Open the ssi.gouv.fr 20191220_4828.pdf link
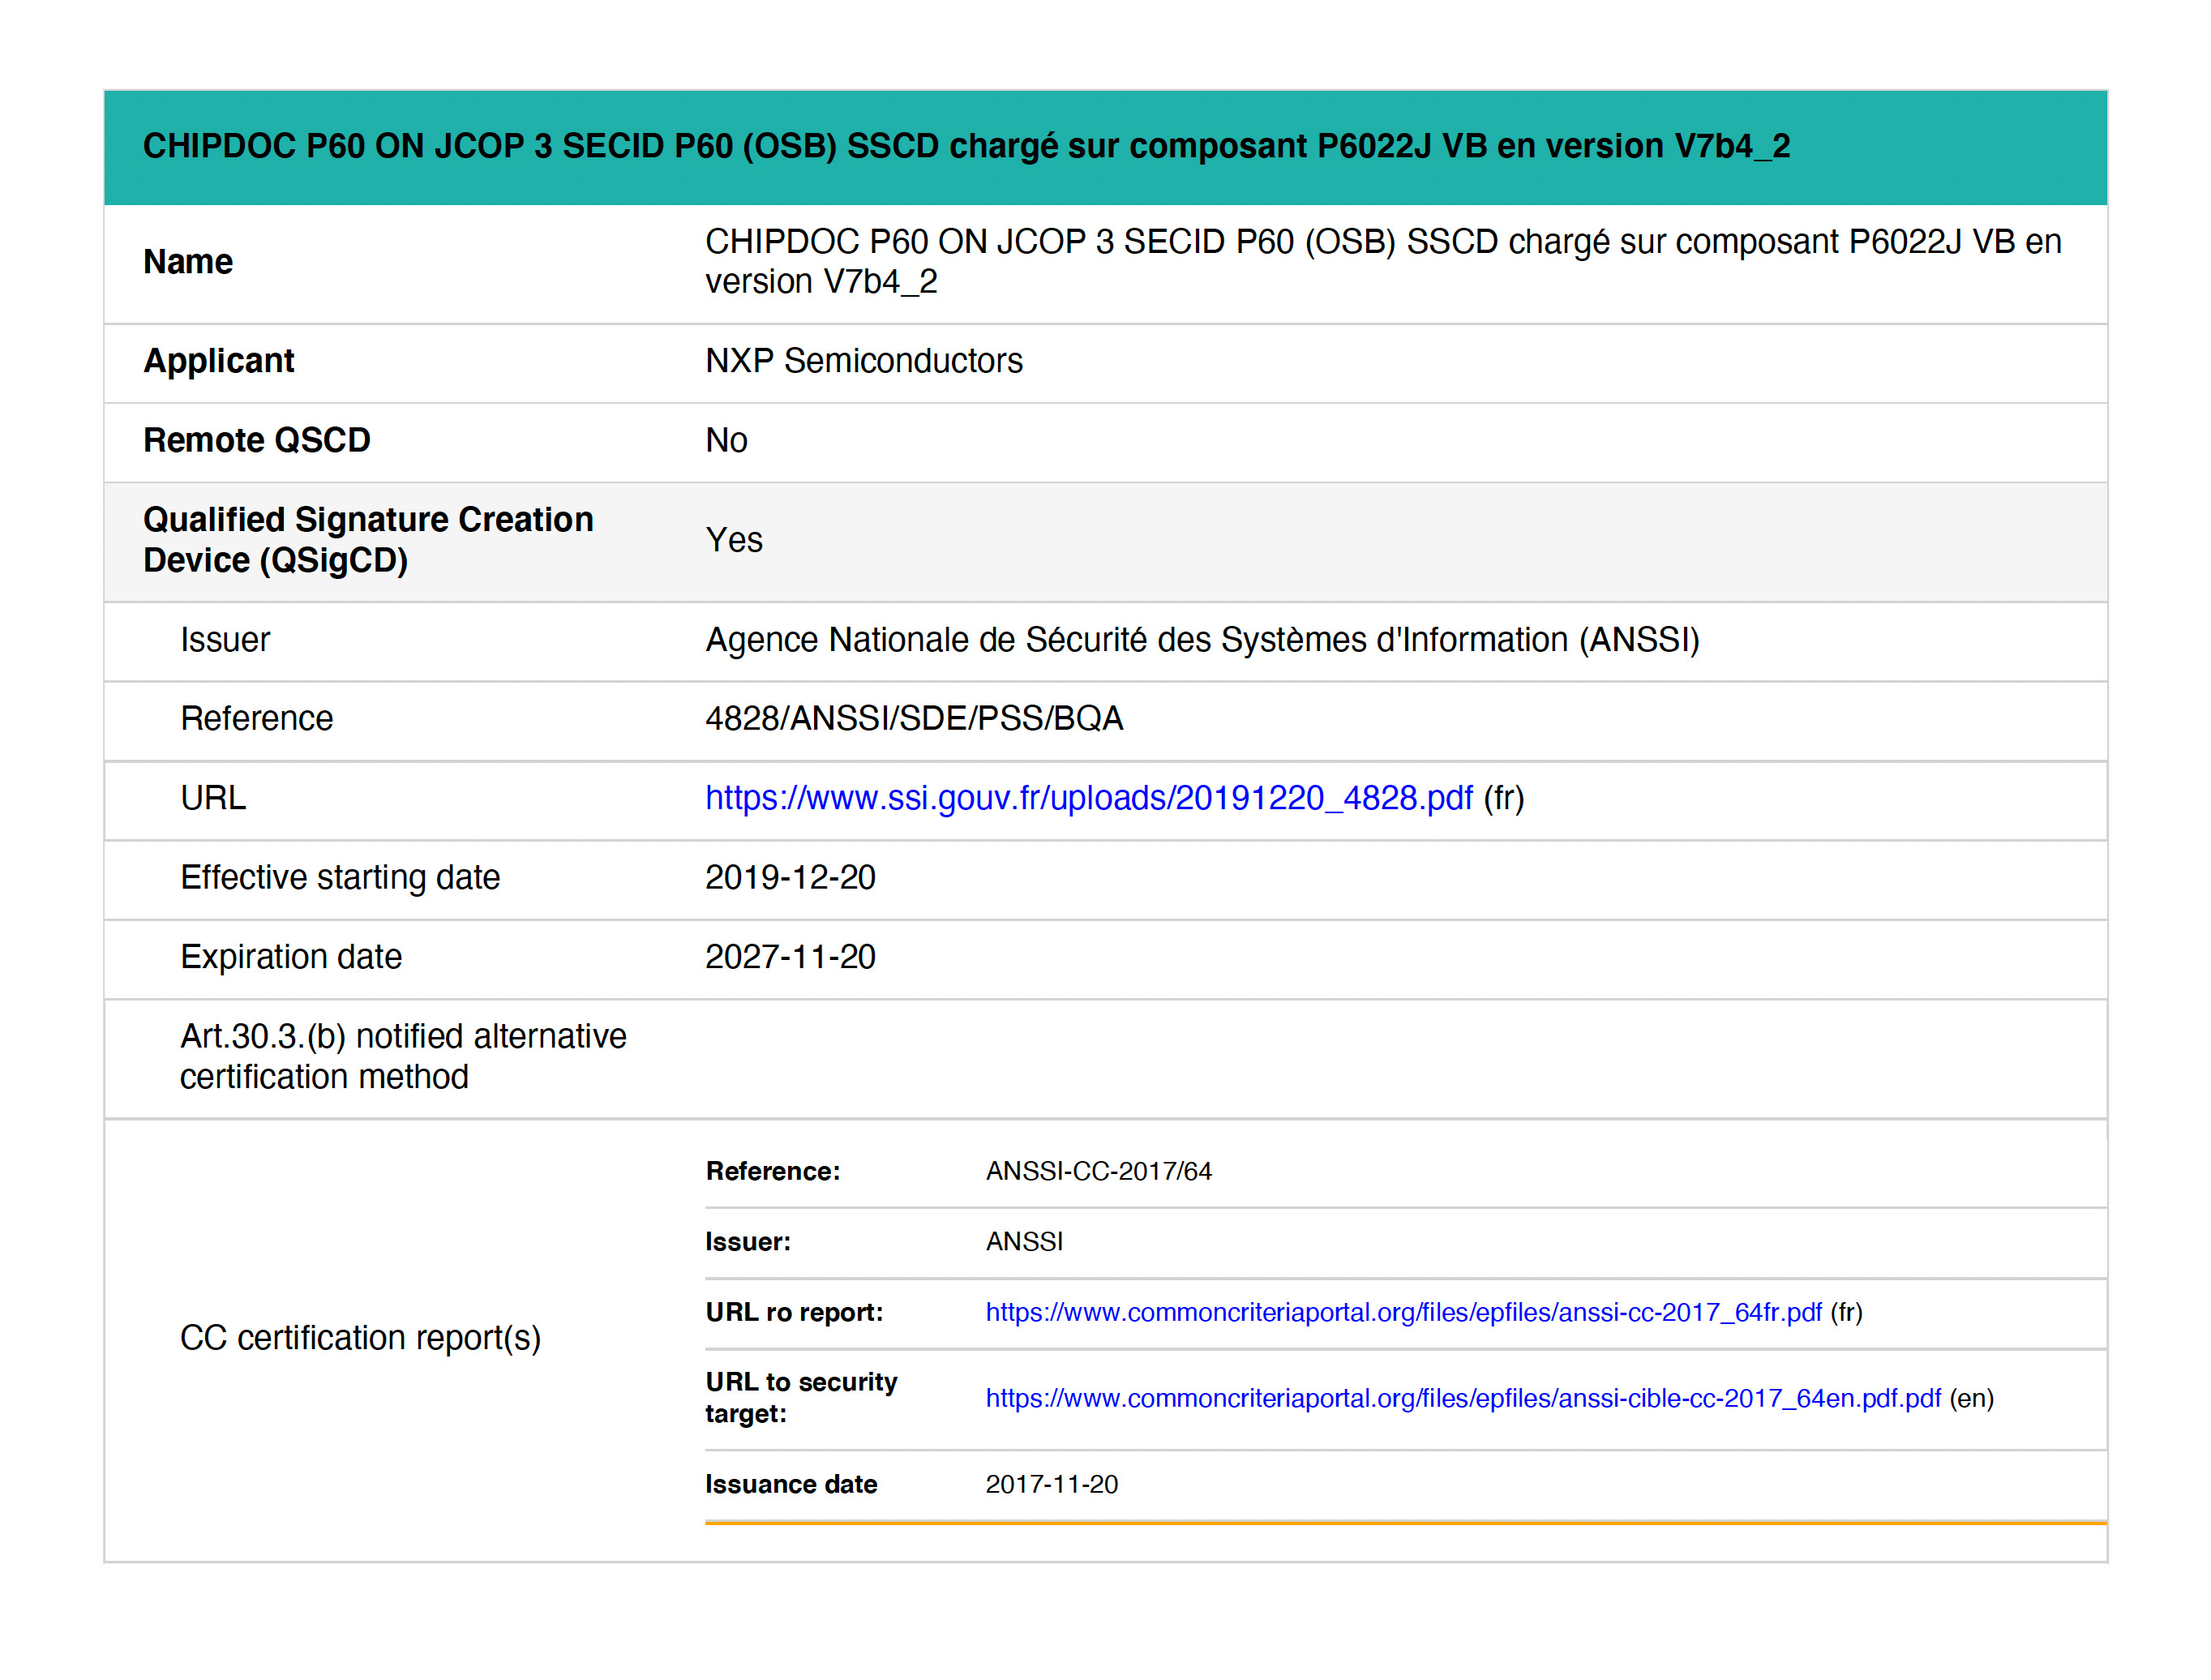2211x1680 pixels. pos(1088,798)
